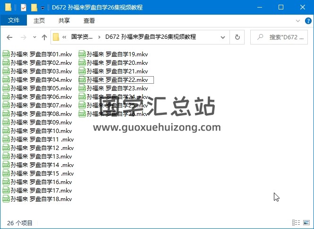Screen dimensions: 314x229
Task: Go up one folder level
Action: coord(44,37)
